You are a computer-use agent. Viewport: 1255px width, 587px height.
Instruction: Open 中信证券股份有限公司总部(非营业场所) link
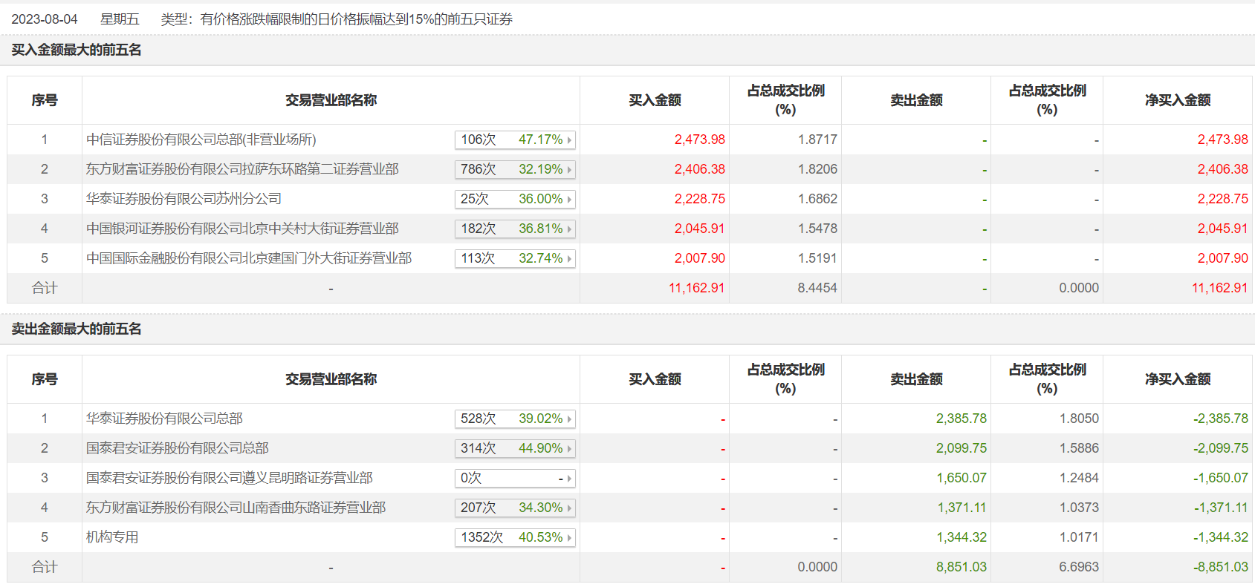click(x=201, y=140)
